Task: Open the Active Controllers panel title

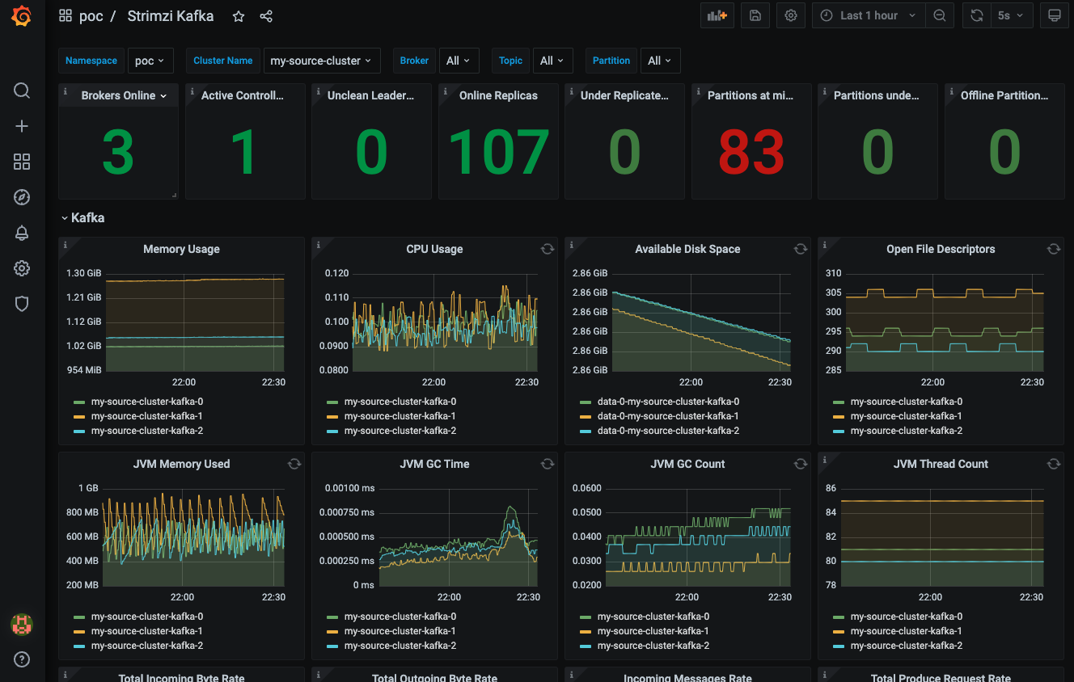Action: pyautogui.click(x=243, y=95)
